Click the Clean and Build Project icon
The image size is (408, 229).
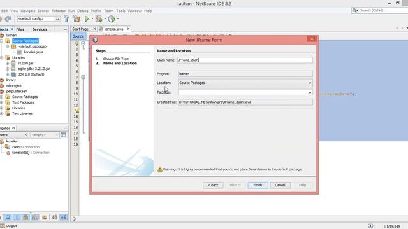pyautogui.click(x=76, y=18)
